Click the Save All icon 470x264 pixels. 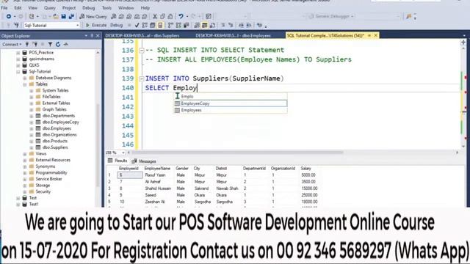point(71,16)
